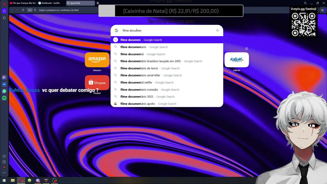Viewport: 327px width, 184px height.
Task: Open the red winged app in taskbar
Action: [46, 180]
